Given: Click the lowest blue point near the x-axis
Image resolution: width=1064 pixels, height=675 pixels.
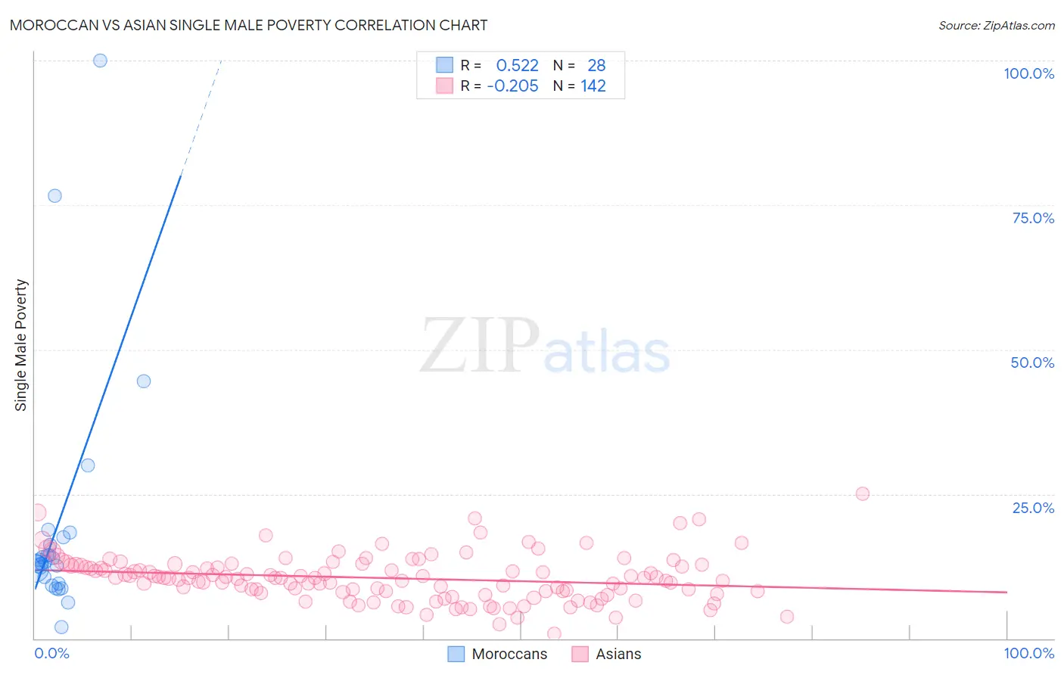Looking at the screenshot, I should (61, 627).
